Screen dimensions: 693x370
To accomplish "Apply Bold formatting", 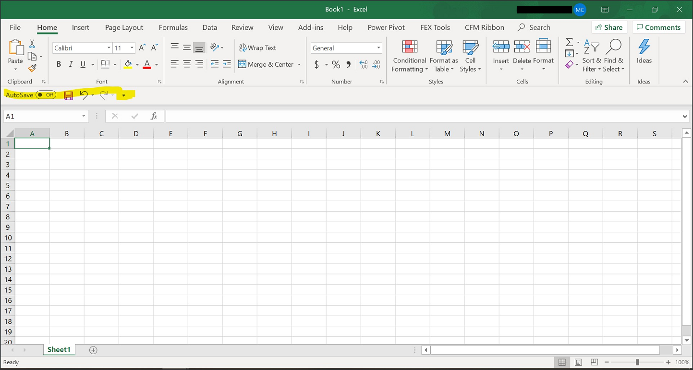I will [59, 64].
